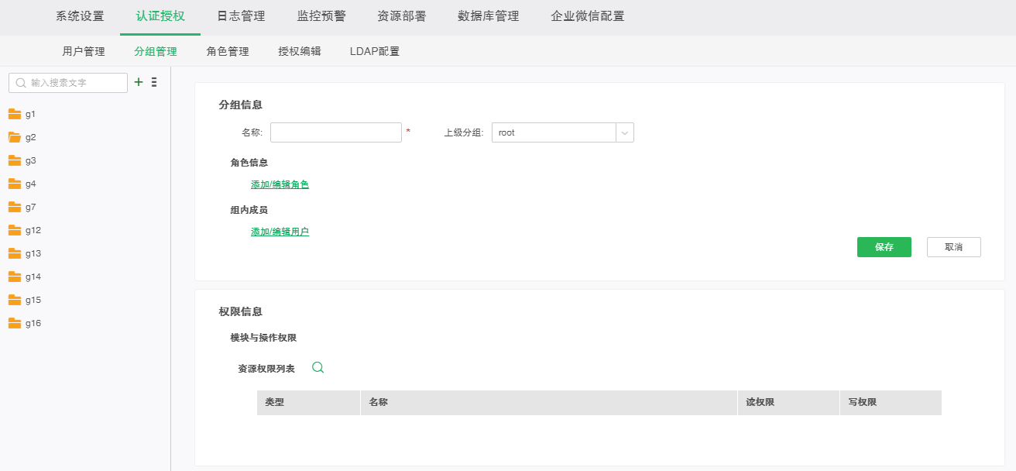Open the 数据库管理 menu item
The width and height of the screenshot is (1016, 471).
coord(489,15)
